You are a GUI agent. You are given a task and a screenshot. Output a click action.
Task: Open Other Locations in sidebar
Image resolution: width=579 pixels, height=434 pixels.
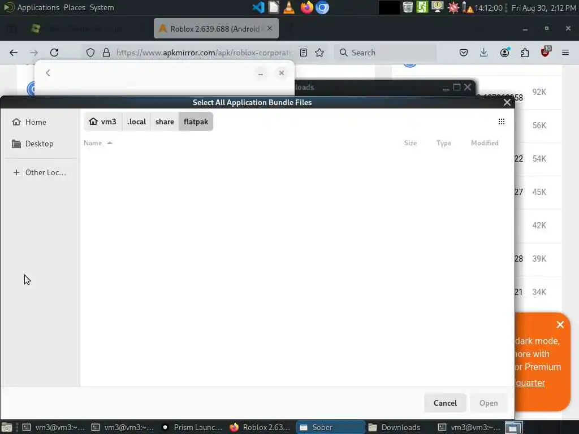click(x=41, y=172)
